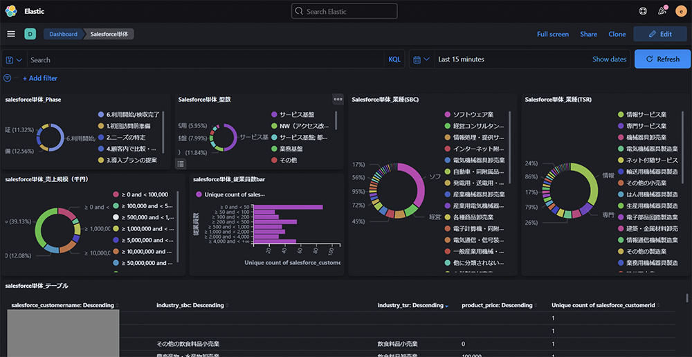Click the Clone link
The width and height of the screenshot is (692, 357).
(617, 34)
